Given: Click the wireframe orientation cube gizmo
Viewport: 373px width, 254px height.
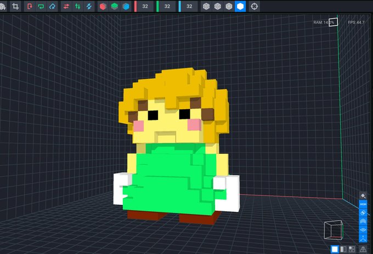Looking at the screenshot, I should coord(334,230).
